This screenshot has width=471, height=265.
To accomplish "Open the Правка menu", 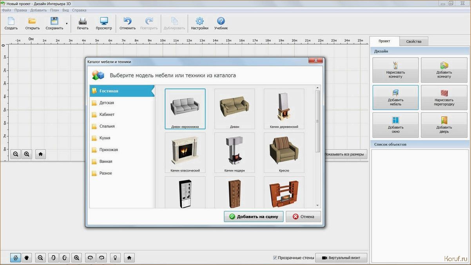I will tap(20, 10).
